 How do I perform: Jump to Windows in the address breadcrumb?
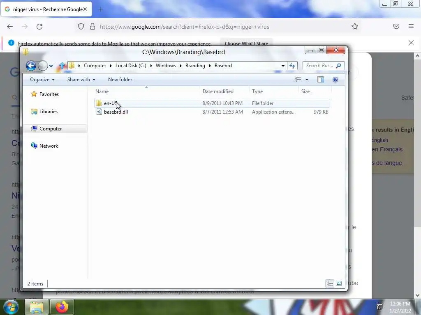pos(166,66)
